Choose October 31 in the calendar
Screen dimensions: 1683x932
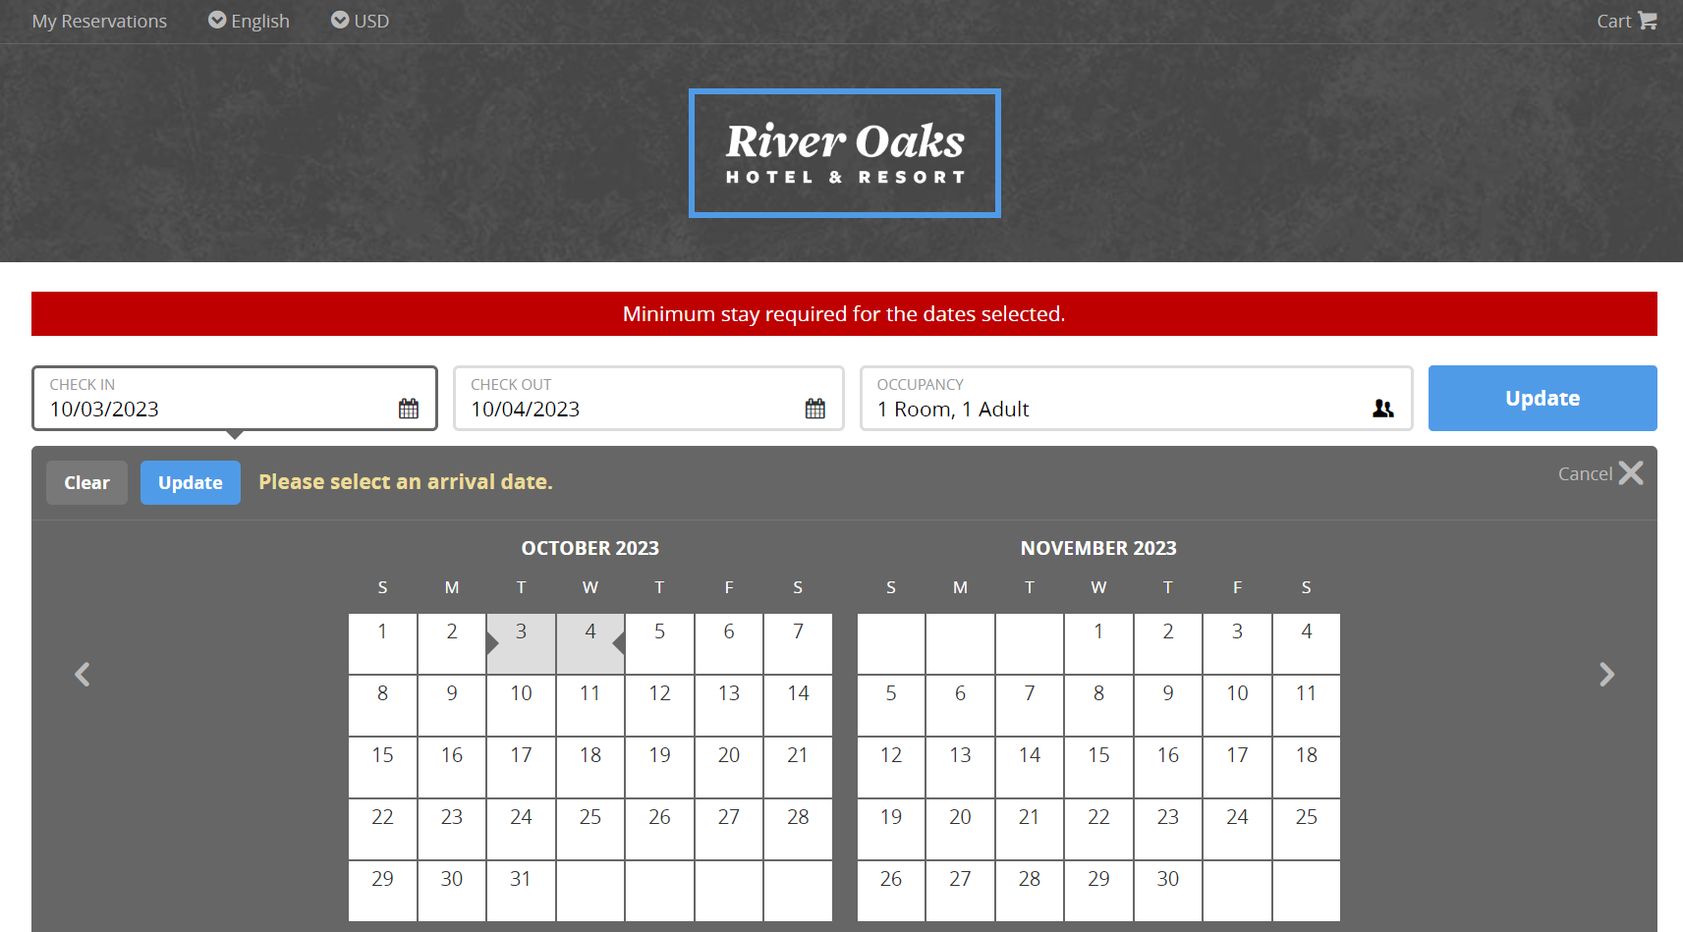[x=522, y=892]
